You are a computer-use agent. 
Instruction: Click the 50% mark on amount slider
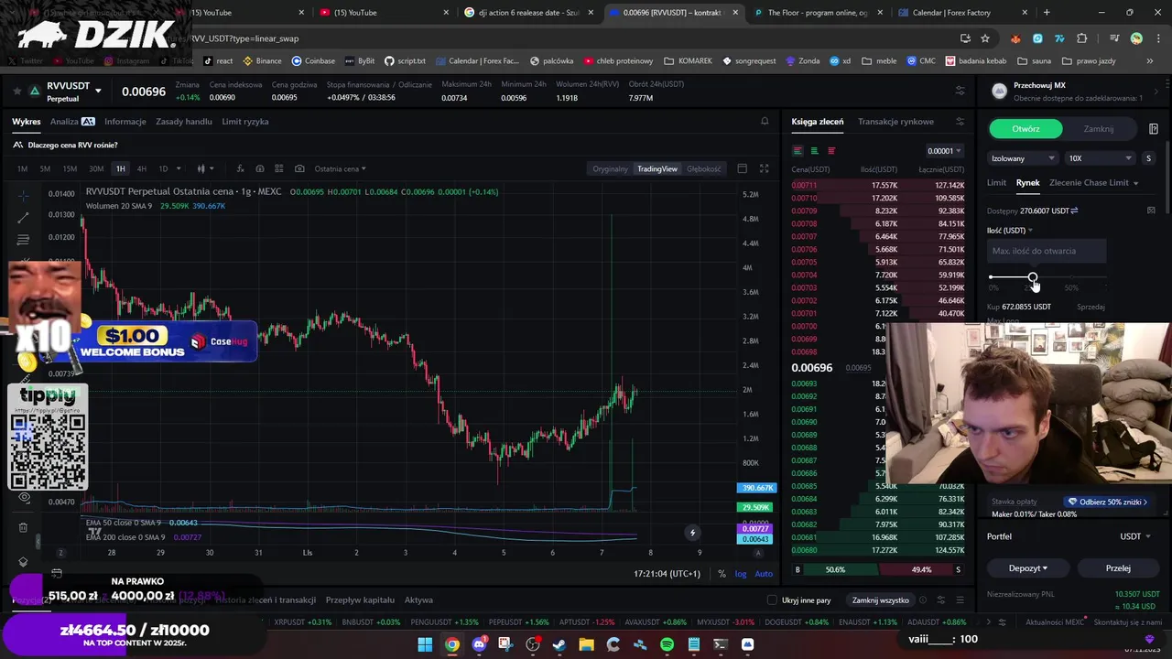coord(1070,287)
